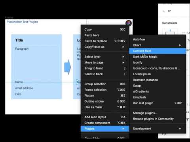
Task: Select the email address text layer
Action: pyautogui.click(x=24, y=88)
